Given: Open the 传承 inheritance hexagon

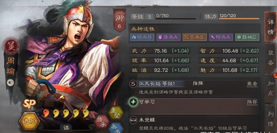Looking at the screenshot, I should (102, 122).
